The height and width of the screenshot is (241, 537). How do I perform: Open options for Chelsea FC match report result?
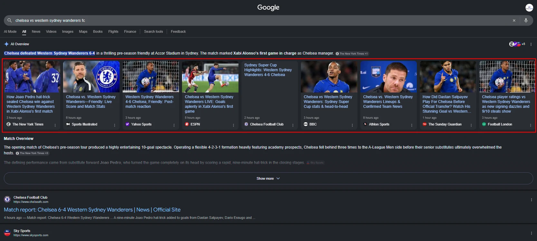(531, 200)
